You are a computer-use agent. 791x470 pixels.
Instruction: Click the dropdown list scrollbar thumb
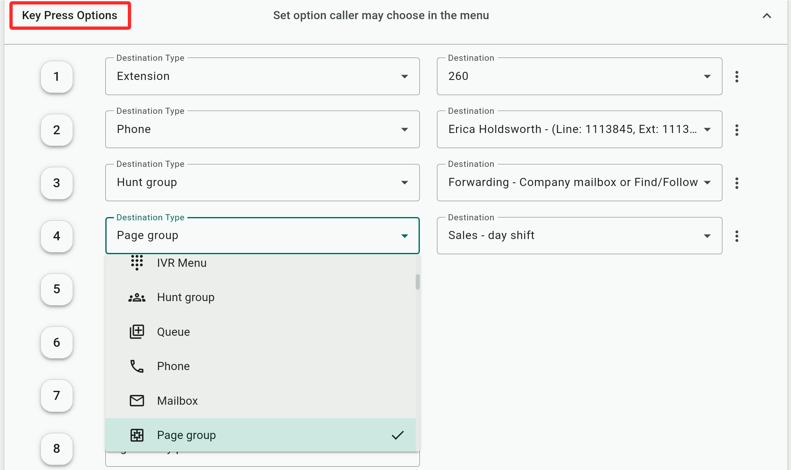point(417,282)
